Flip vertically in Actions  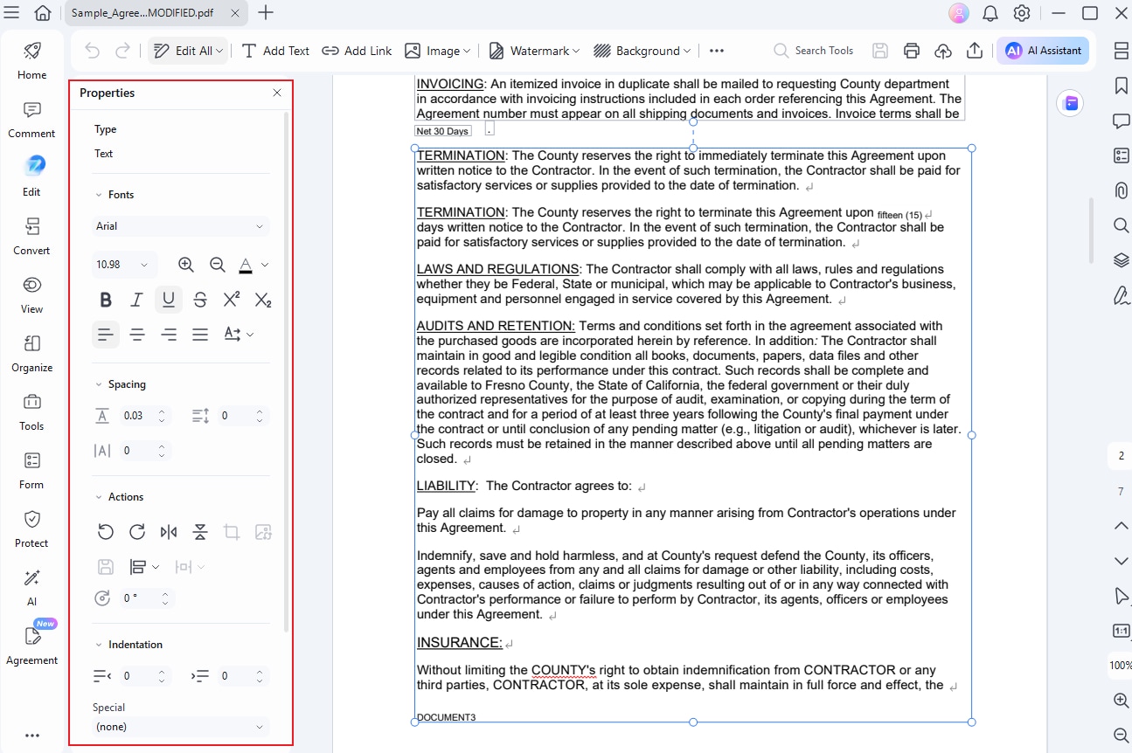click(200, 532)
